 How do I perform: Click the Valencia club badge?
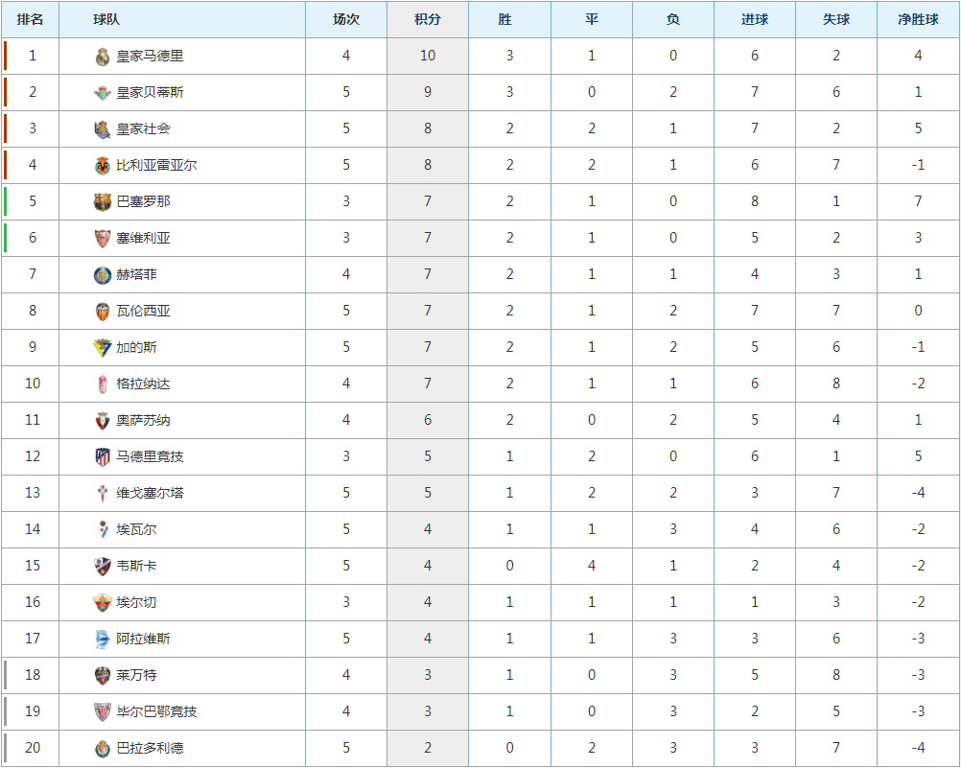click(x=103, y=312)
